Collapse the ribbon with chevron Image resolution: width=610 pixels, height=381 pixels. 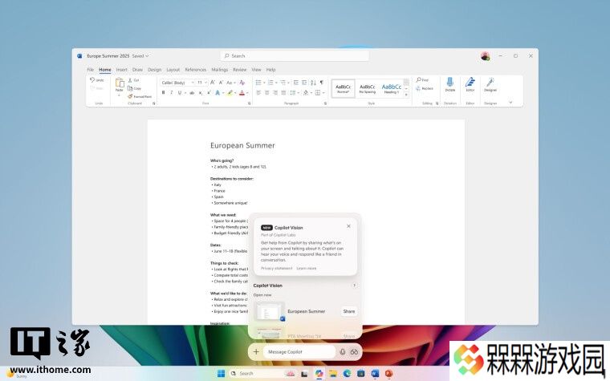(x=510, y=103)
